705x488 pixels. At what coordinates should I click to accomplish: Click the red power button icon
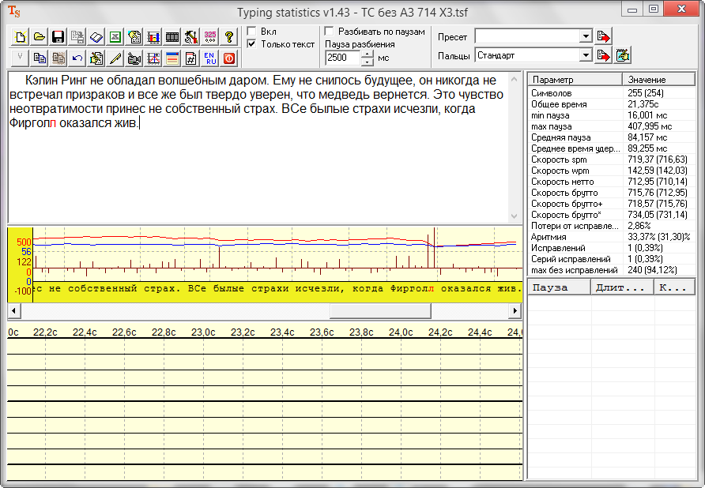[229, 58]
